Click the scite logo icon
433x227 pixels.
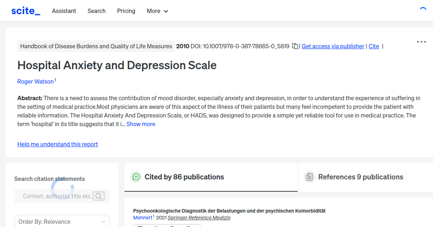click(x=25, y=10)
